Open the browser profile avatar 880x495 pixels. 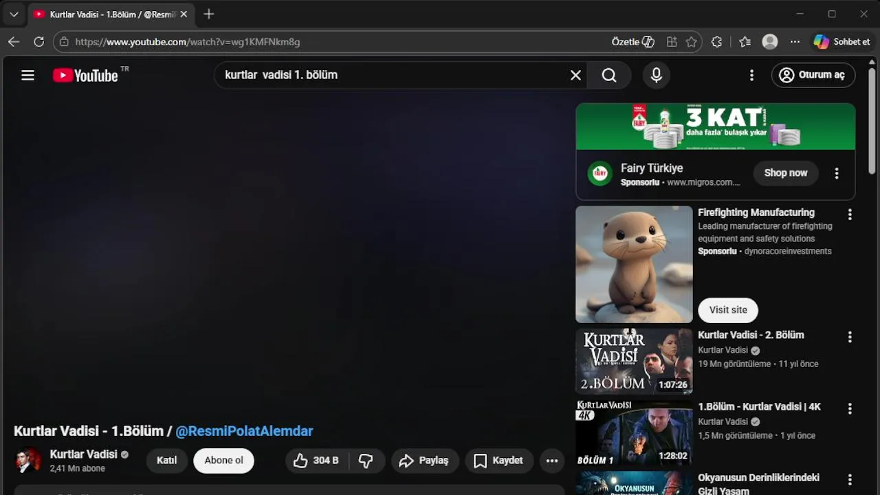(770, 42)
